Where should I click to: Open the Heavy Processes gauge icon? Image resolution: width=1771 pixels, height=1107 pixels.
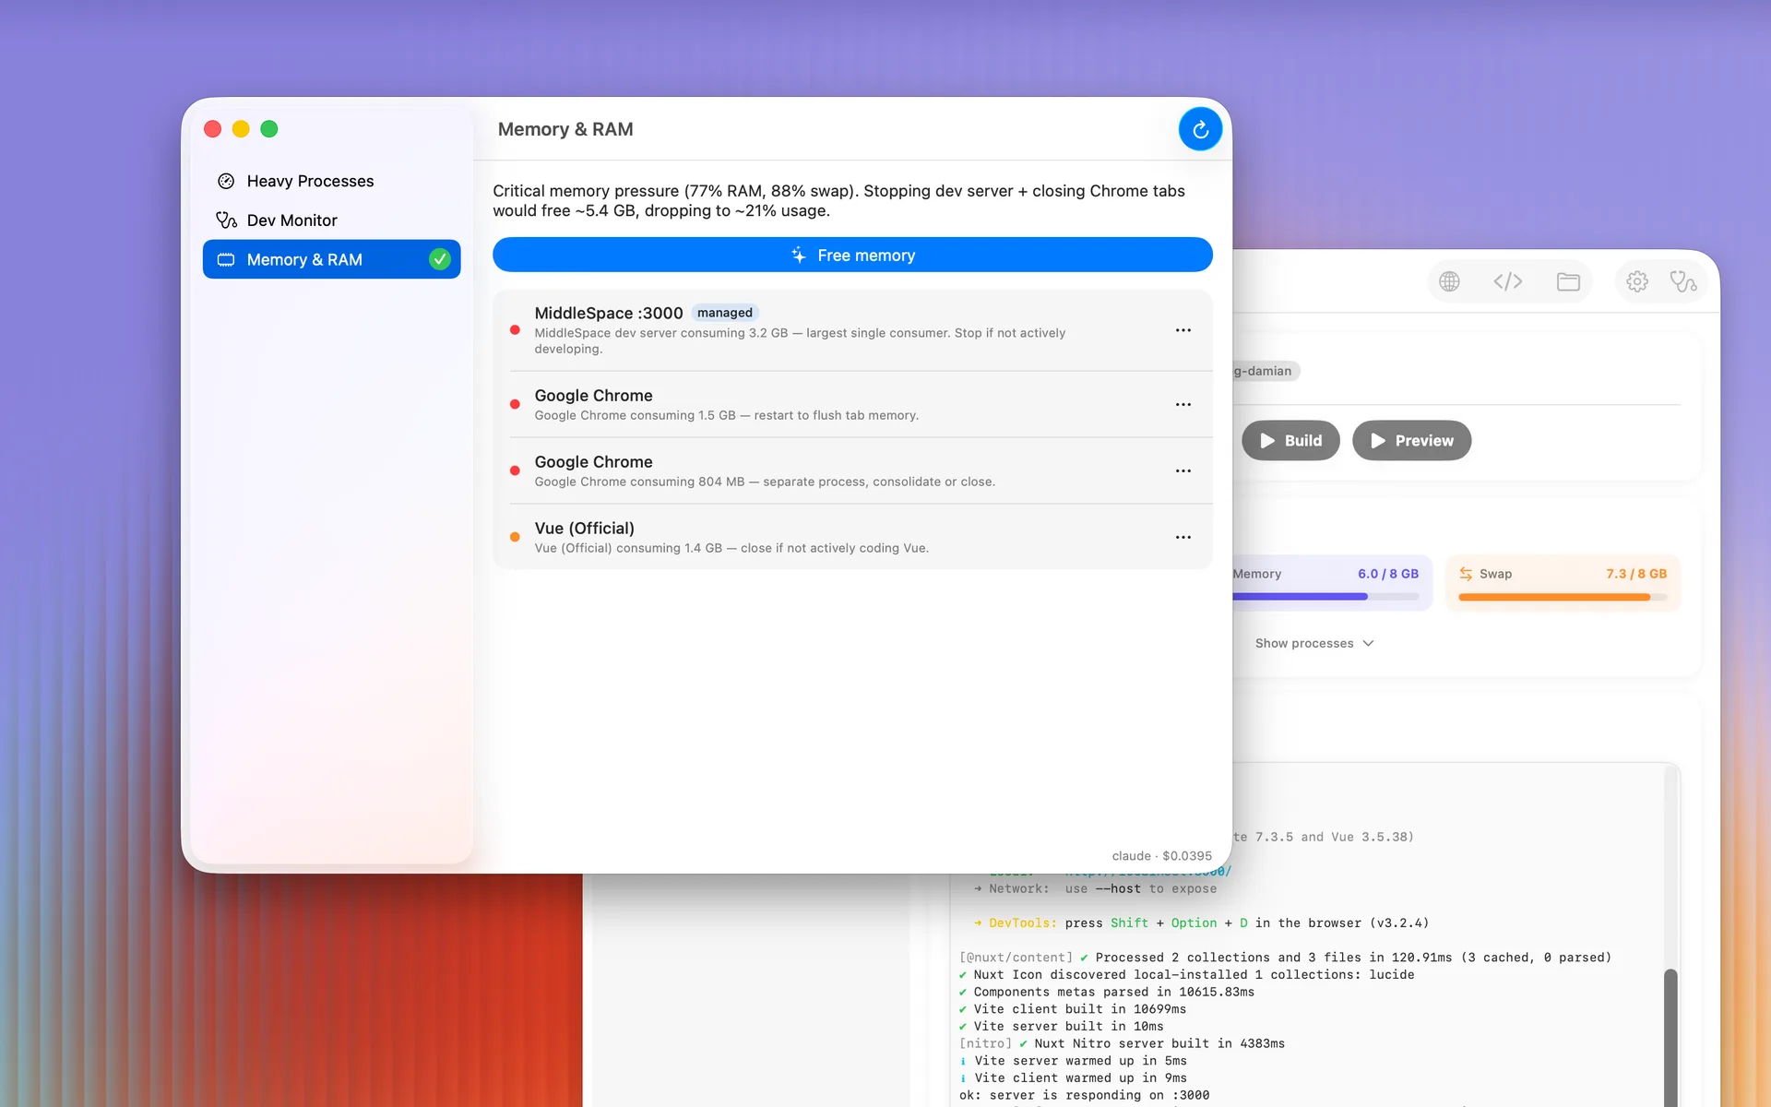[x=226, y=181]
